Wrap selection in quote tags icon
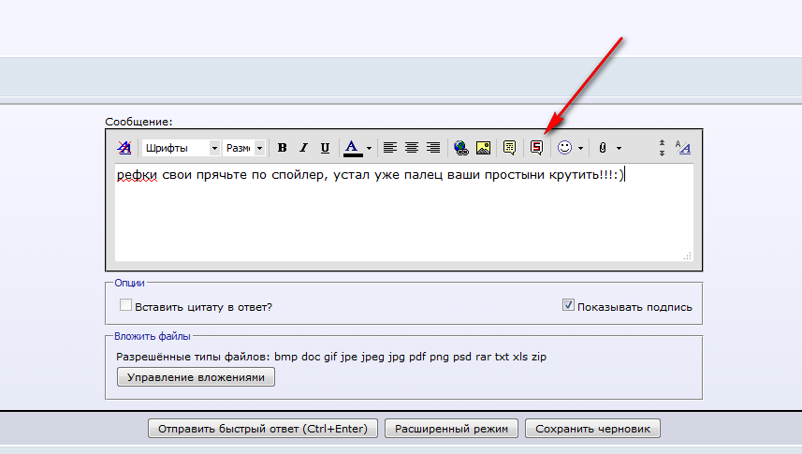802x454 pixels. 510,148
